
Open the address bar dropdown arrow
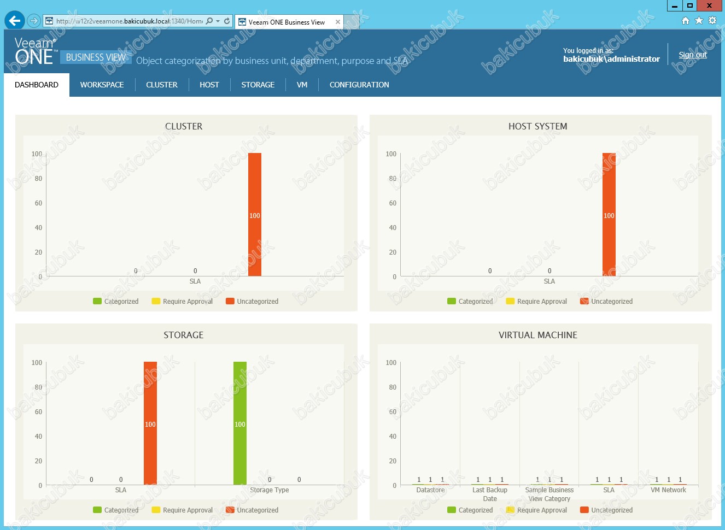[218, 21]
